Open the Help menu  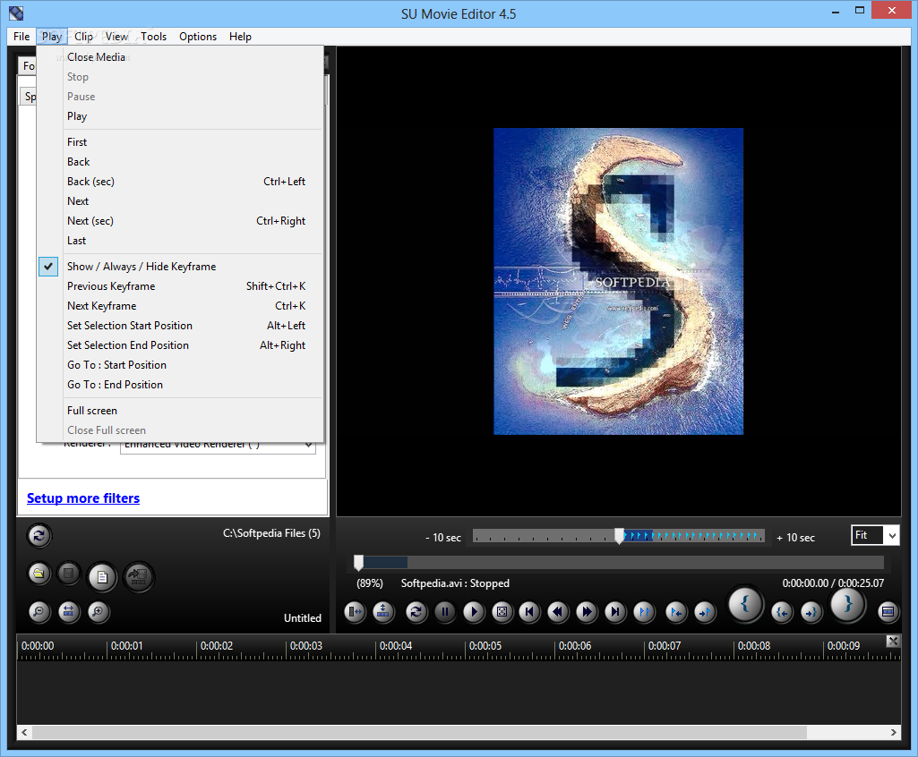point(240,37)
